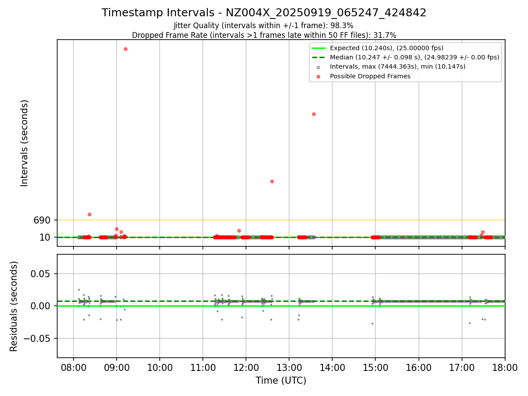The width and height of the screenshot is (528, 396).
Task: Click the 'Intervals (seconds)' y-axis label
Action: coord(25,143)
